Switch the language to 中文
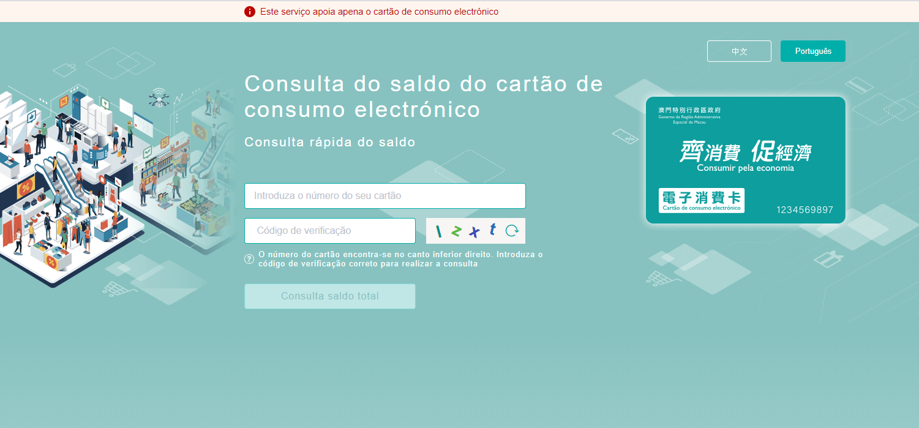 point(739,51)
